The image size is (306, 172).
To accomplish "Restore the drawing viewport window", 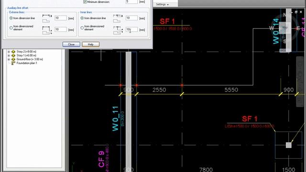I will pos(296,12).
